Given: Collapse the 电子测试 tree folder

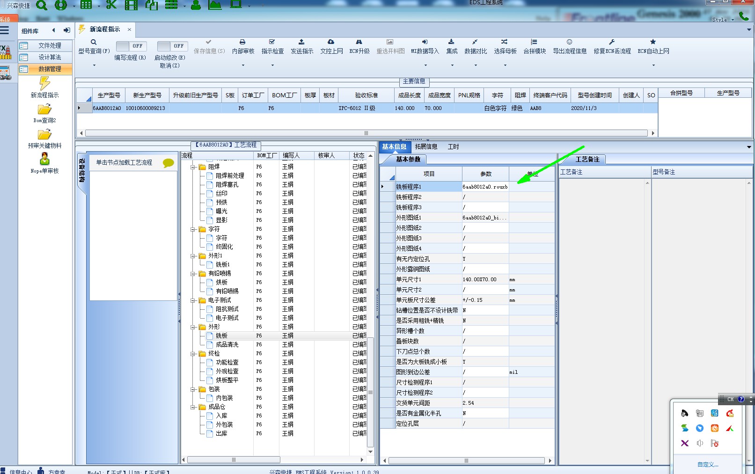Looking at the screenshot, I should click(x=193, y=300).
